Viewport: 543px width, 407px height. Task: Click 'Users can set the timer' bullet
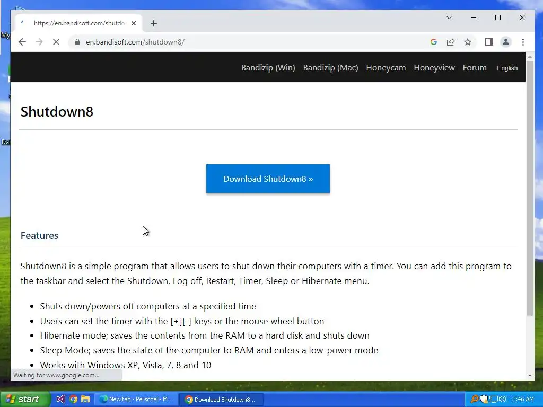182,321
